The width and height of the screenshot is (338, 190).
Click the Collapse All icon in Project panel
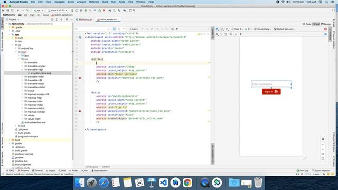(61, 20)
